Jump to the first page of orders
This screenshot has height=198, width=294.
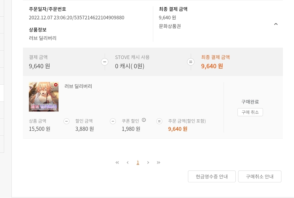pos(117,163)
